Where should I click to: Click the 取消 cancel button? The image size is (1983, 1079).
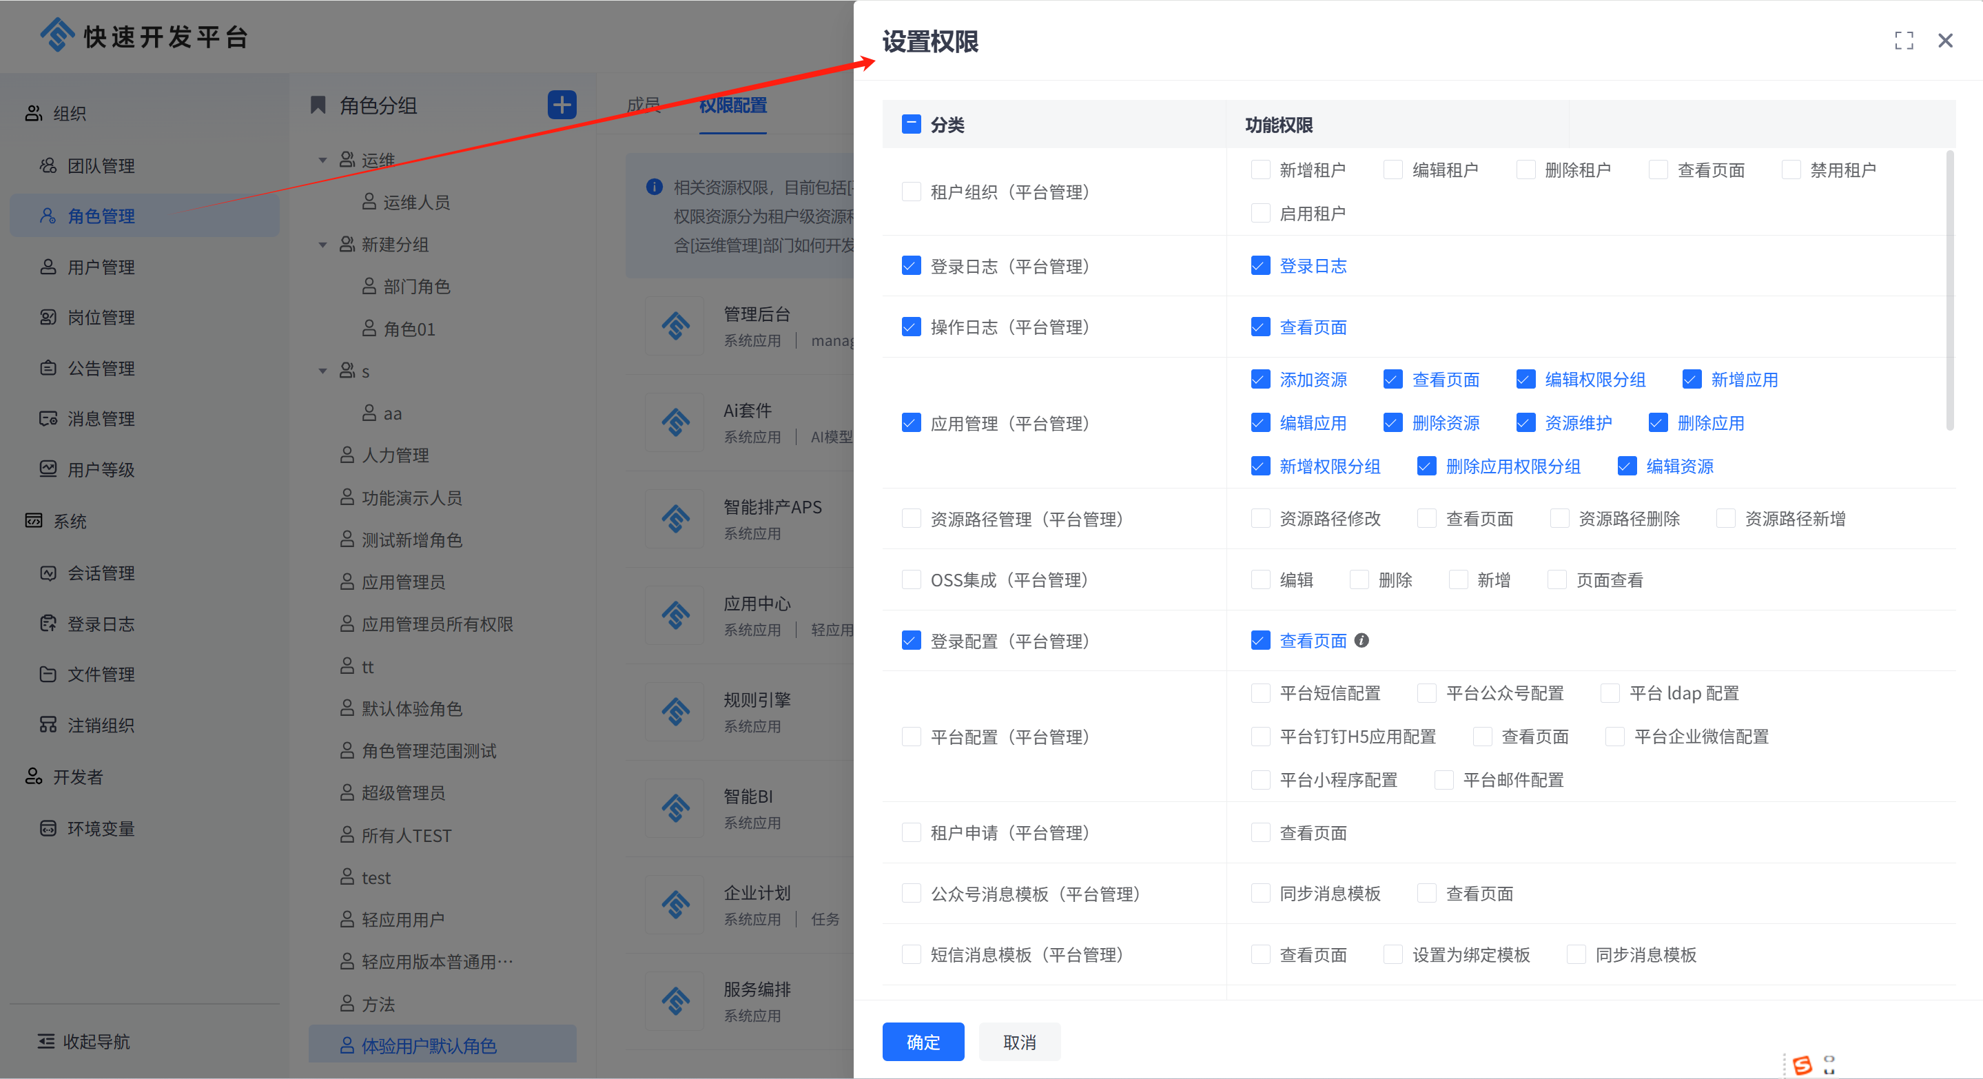1018,1041
